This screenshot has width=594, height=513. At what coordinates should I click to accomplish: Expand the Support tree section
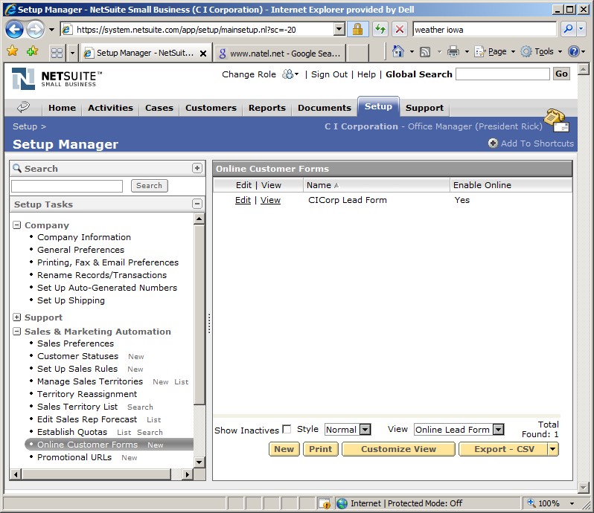coord(16,317)
